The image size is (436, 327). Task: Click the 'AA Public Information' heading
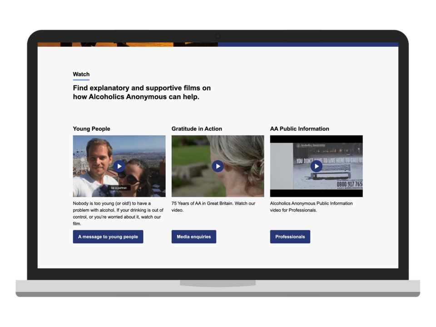point(299,129)
